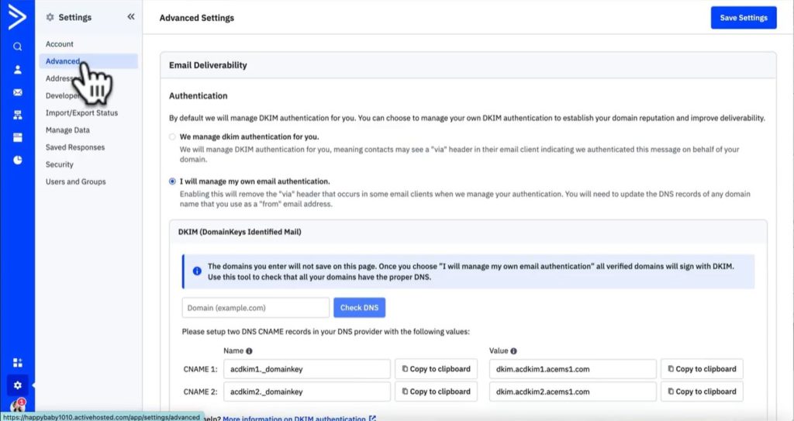This screenshot has height=421, width=794.
Task: Open Users and Groups settings
Action: (x=75, y=181)
